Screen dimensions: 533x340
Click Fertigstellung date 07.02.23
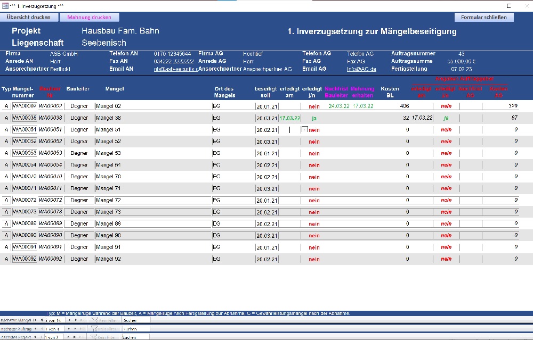click(x=461, y=69)
